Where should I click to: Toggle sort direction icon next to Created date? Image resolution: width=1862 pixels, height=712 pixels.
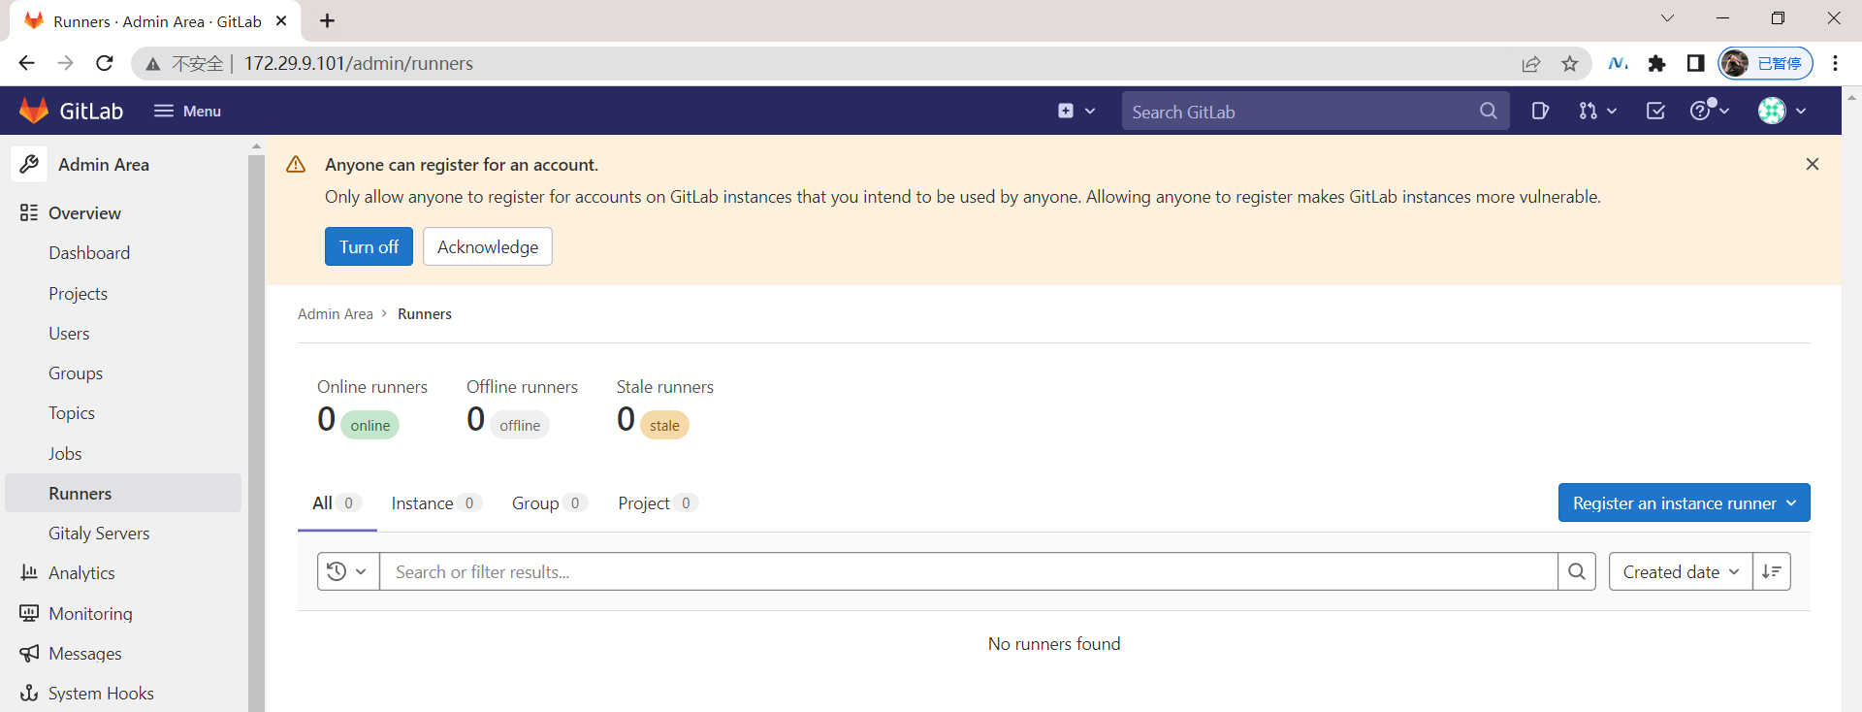click(1772, 571)
